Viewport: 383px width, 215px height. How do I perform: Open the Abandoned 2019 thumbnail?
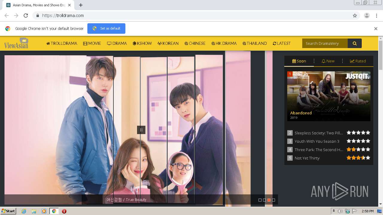click(329, 96)
